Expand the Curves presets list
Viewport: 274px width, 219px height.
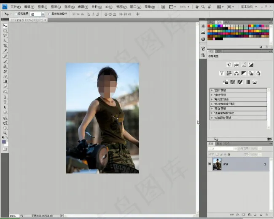[x=212, y=94]
